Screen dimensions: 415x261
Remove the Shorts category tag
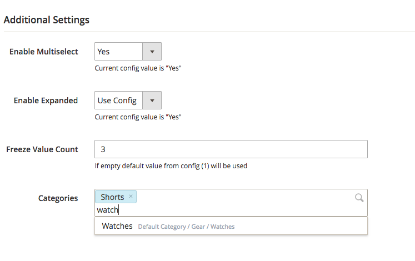(x=131, y=196)
